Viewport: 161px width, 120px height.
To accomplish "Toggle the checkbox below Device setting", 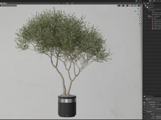I will [156, 109].
